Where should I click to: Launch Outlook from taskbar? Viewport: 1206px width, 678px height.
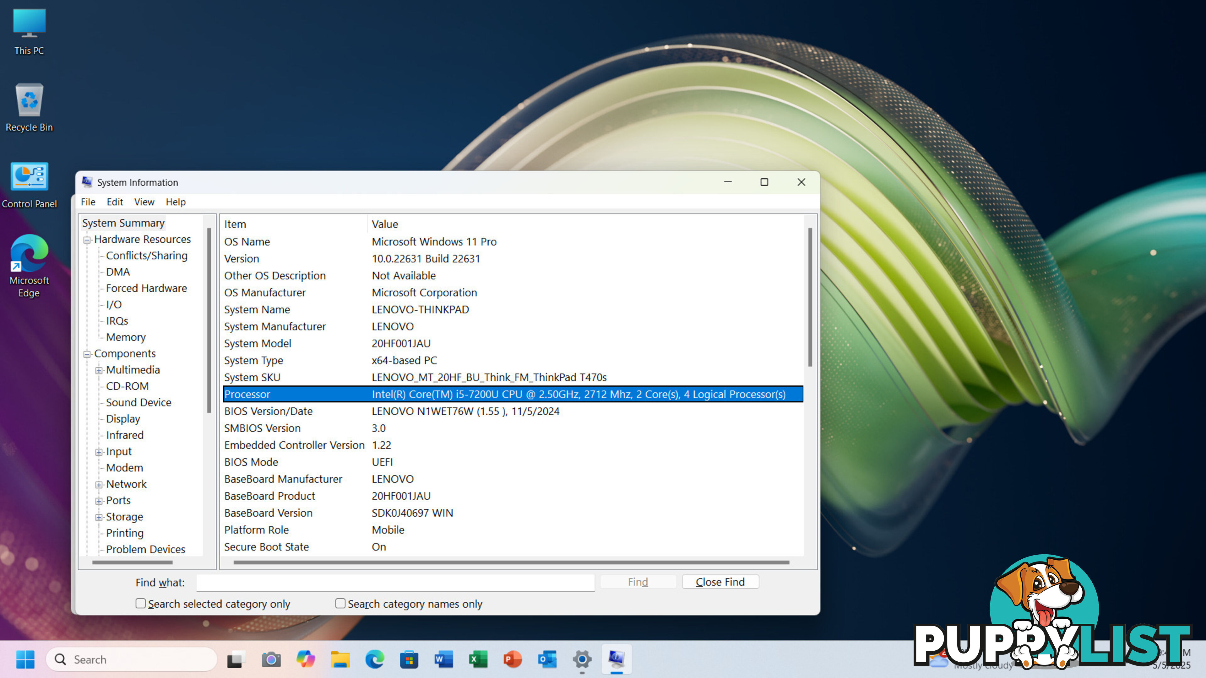pyautogui.click(x=547, y=659)
